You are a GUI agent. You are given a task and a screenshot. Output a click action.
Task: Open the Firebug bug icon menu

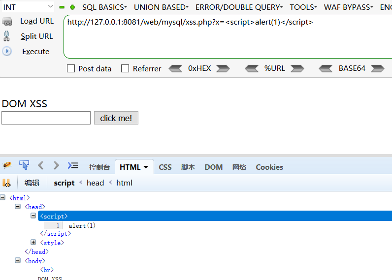(7, 165)
